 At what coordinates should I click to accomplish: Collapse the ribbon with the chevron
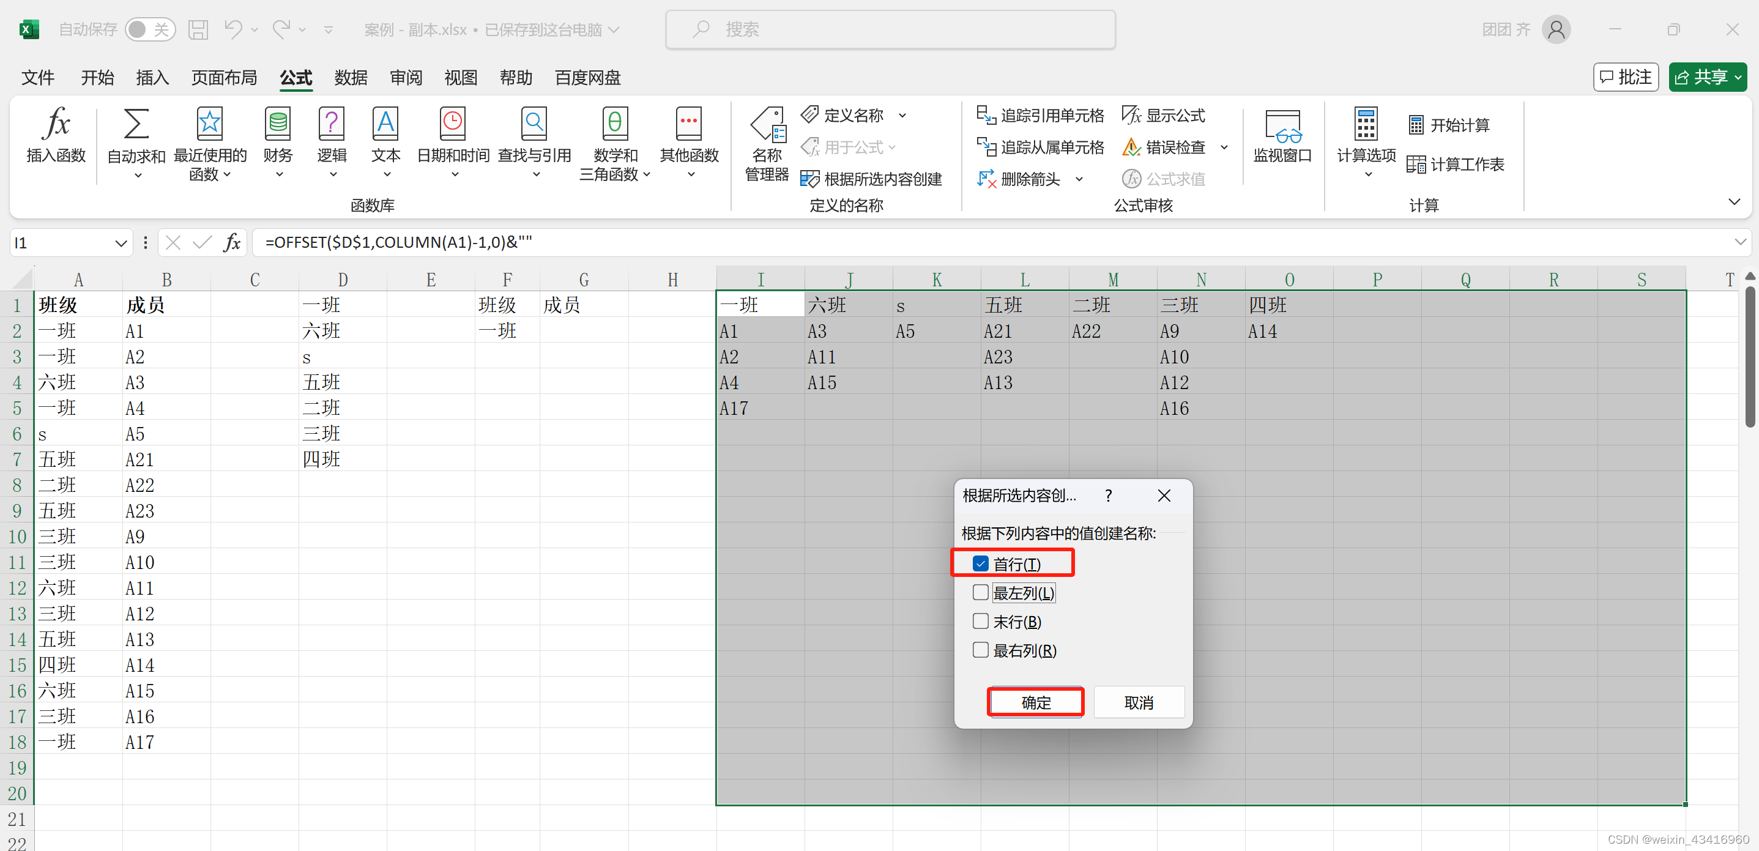tap(1734, 201)
